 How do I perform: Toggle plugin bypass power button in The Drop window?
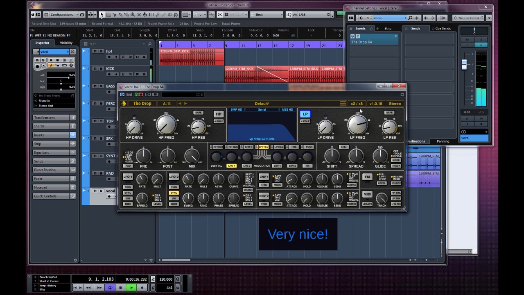(122, 94)
